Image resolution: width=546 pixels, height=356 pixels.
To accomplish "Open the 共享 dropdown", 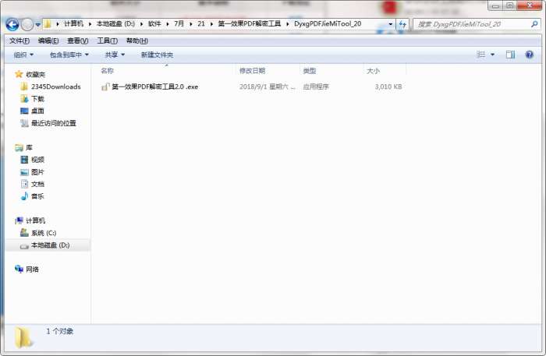I will (x=115, y=55).
